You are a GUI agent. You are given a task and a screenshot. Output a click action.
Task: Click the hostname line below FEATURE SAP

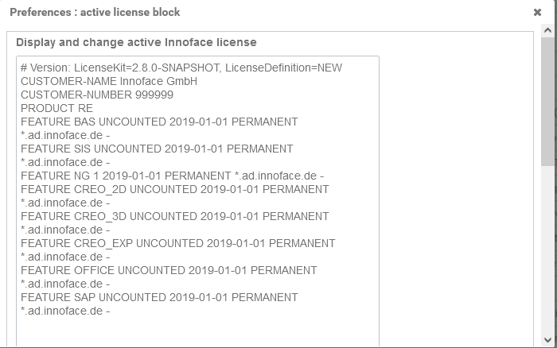point(65,311)
